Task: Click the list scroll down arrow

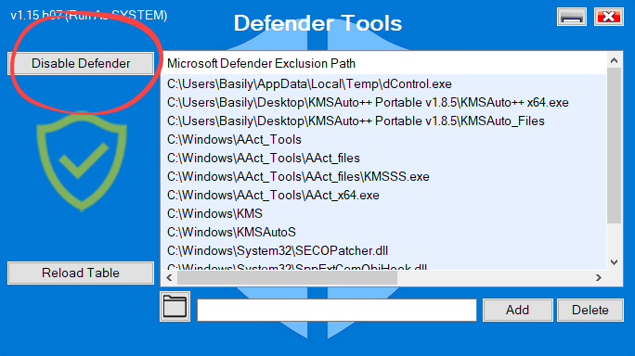Action: (614, 262)
